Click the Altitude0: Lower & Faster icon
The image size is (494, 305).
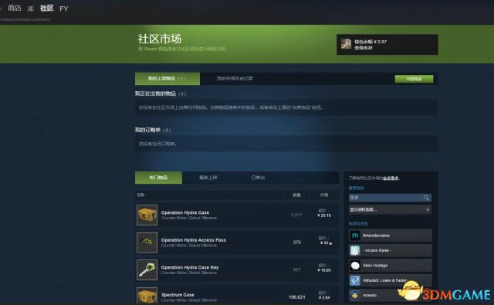(355, 280)
